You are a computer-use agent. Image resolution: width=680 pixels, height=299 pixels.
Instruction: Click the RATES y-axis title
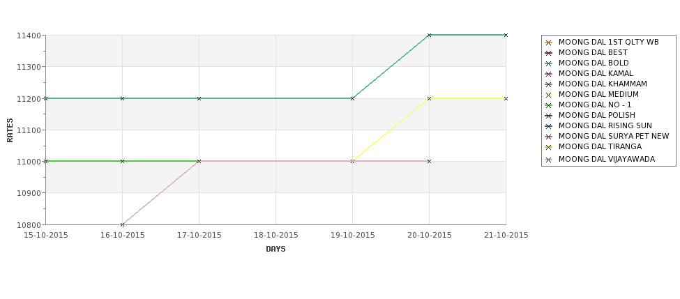point(10,130)
